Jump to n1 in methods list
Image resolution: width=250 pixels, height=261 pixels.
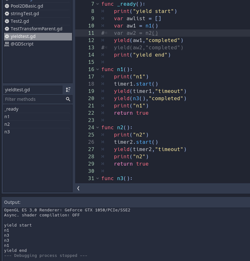tap(38, 117)
